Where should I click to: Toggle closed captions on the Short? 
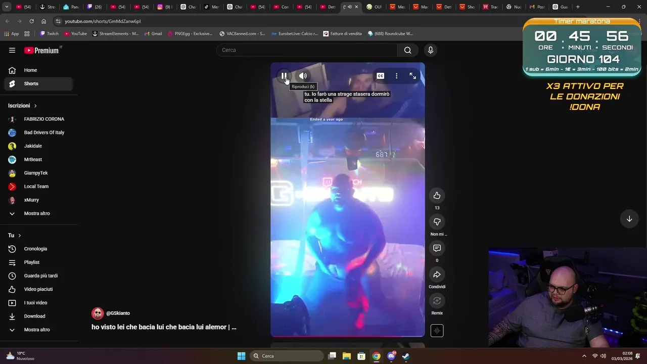click(380, 76)
